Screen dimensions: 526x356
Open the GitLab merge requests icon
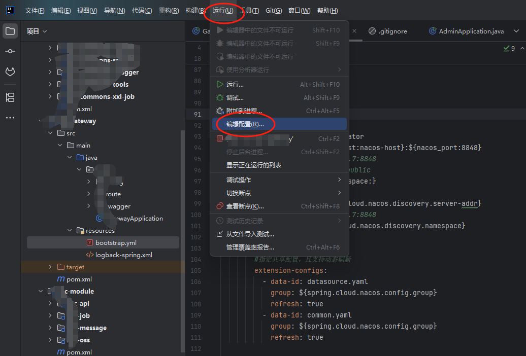(x=10, y=72)
